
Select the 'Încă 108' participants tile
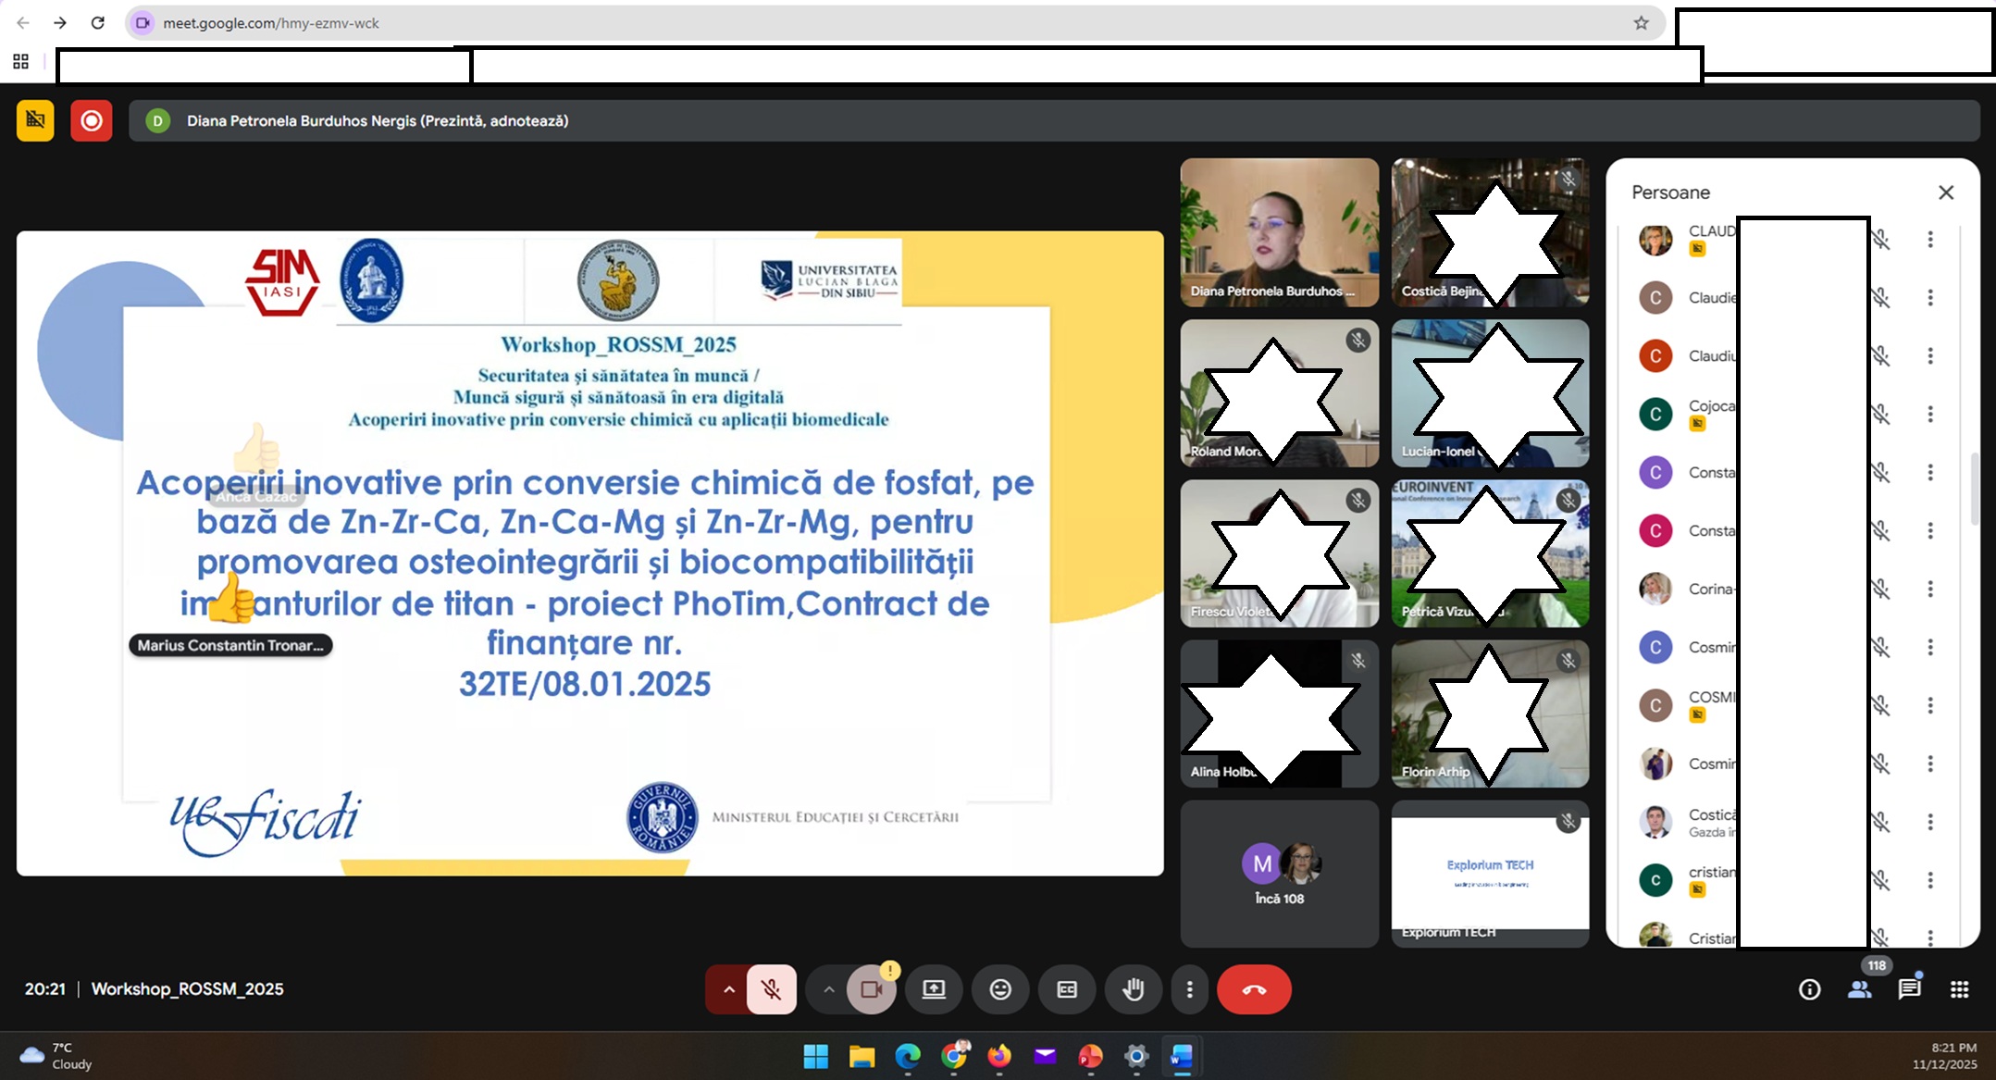[1279, 874]
